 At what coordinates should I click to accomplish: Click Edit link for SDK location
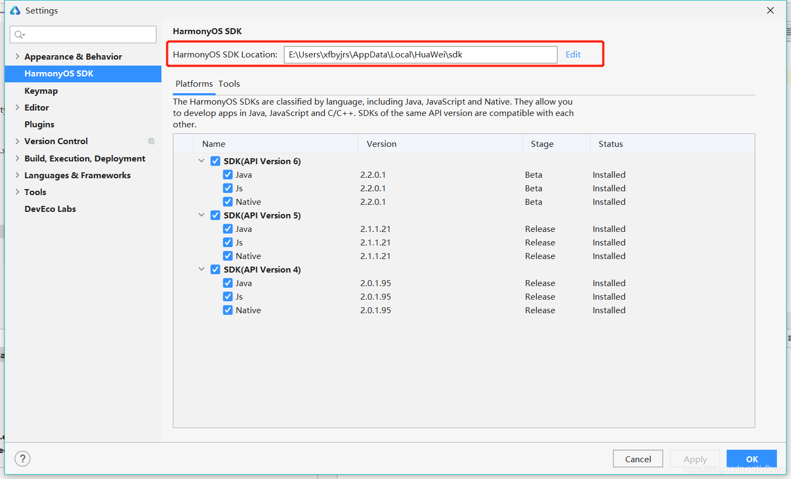573,54
